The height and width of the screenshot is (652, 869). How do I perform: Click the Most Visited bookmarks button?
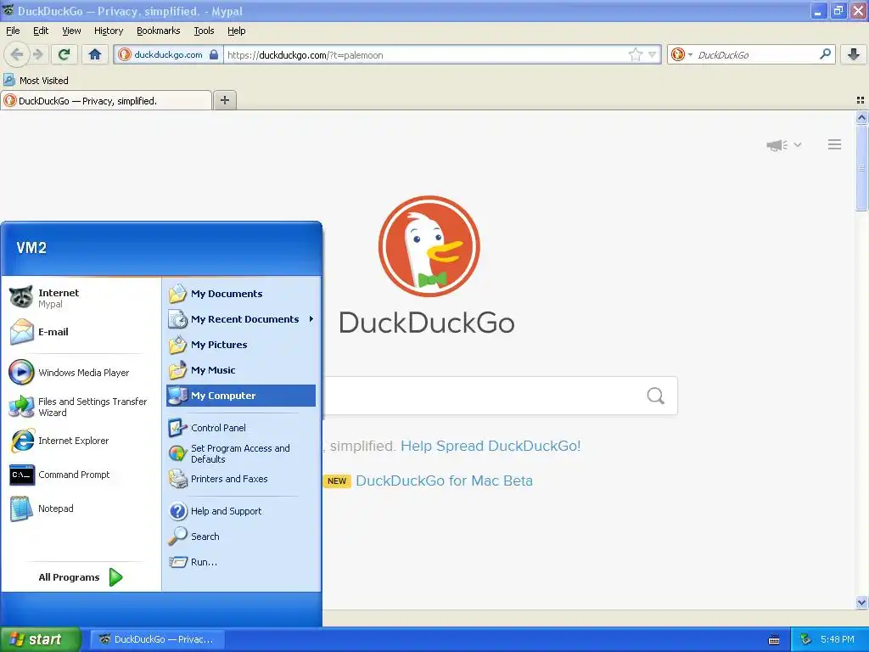36,81
